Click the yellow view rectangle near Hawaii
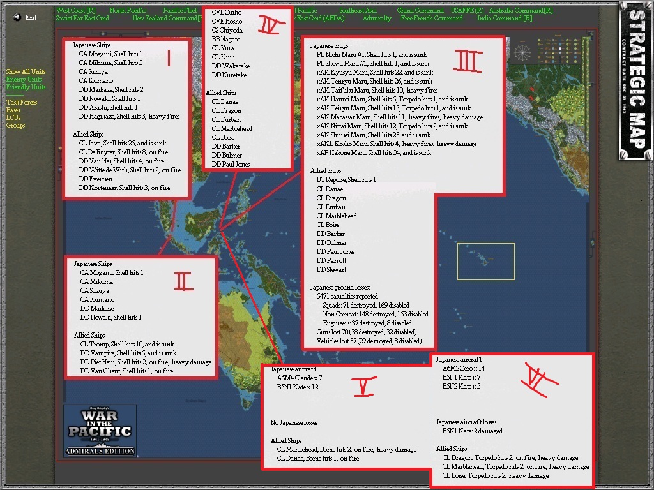This screenshot has height=490, width=654. point(486,261)
